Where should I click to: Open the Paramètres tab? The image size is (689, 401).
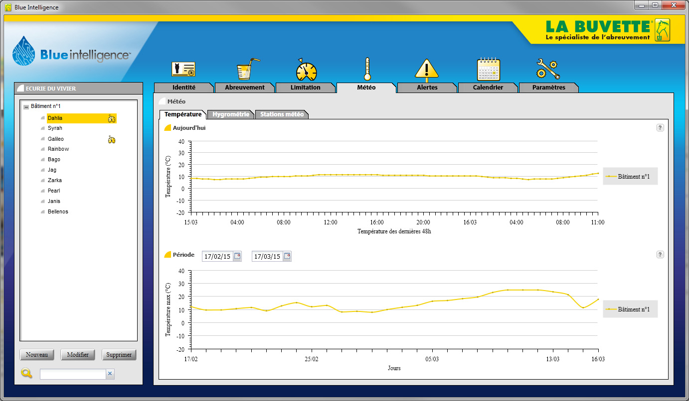point(549,88)
